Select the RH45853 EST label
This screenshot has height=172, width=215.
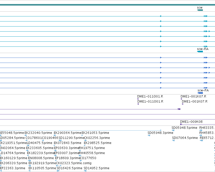point(207,133)
